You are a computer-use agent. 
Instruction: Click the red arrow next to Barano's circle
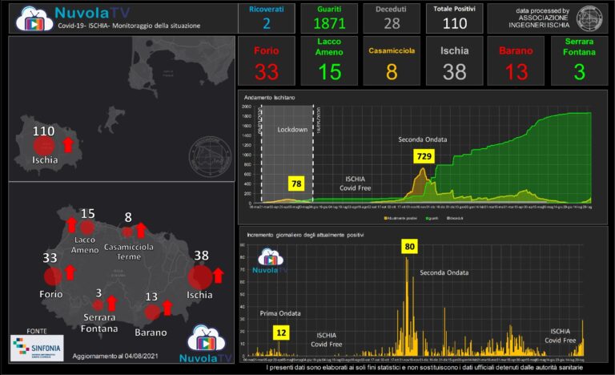(167, 308)
